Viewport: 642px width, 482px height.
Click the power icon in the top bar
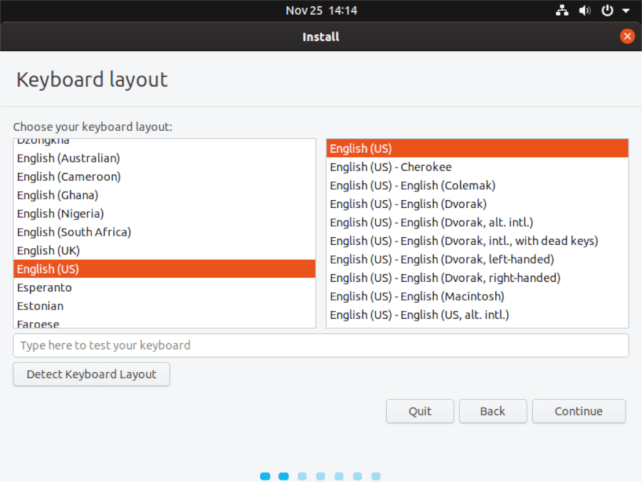608,10
